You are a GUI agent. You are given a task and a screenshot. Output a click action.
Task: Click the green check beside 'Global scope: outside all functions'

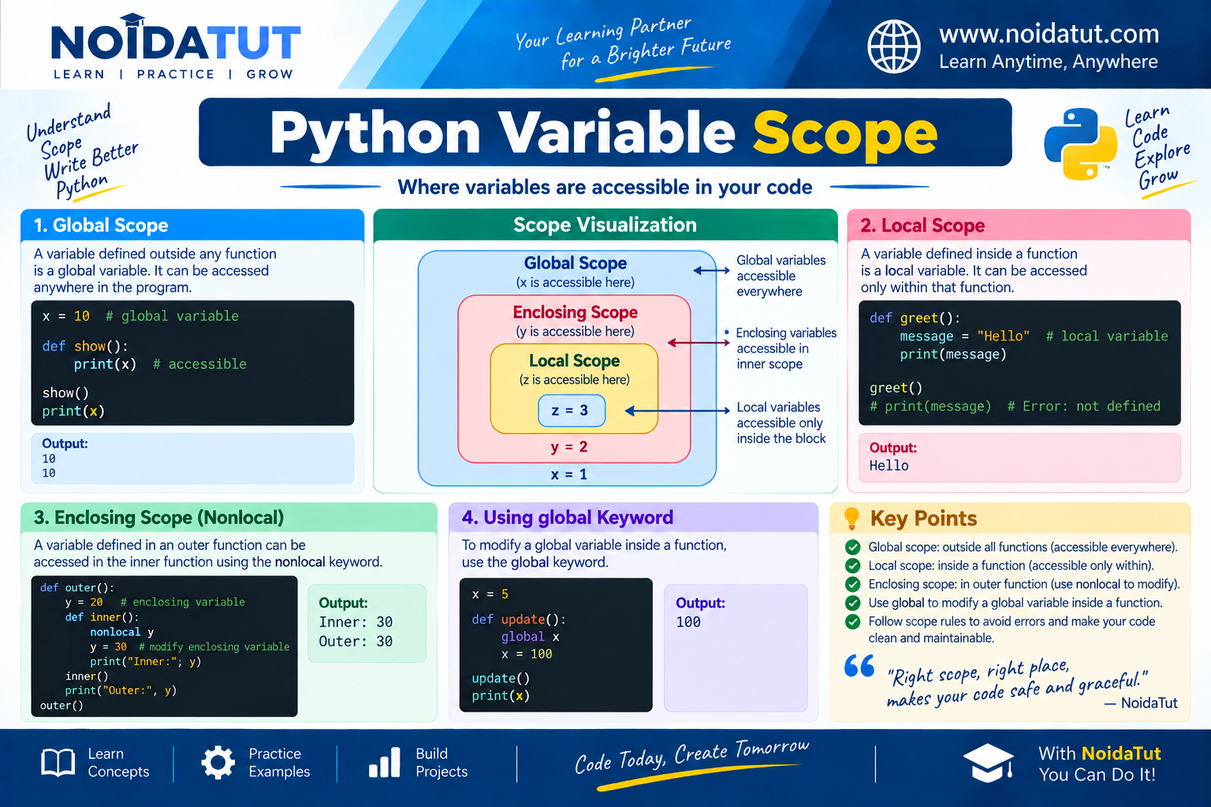(852, 547)
